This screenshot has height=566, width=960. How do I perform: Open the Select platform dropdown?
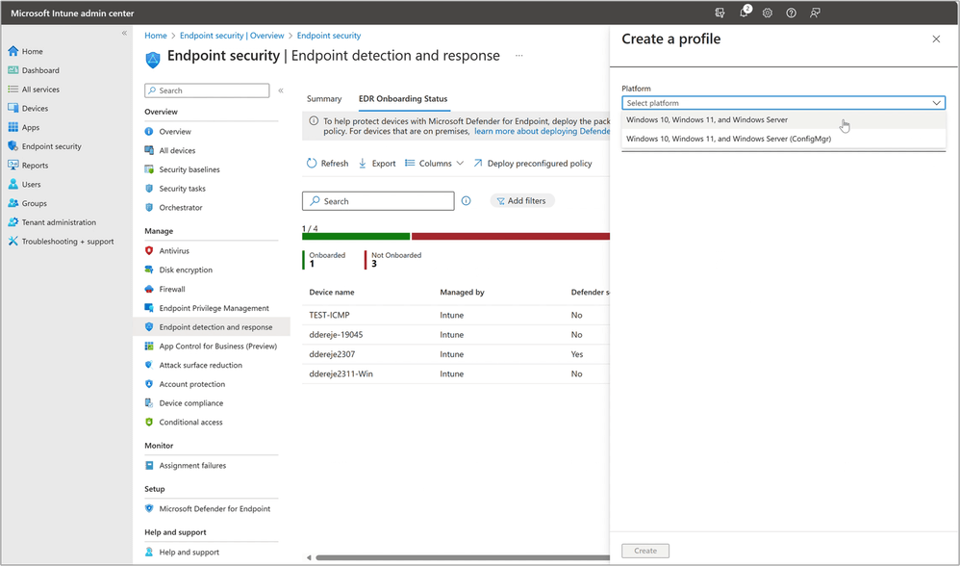[x=784, y=103]
